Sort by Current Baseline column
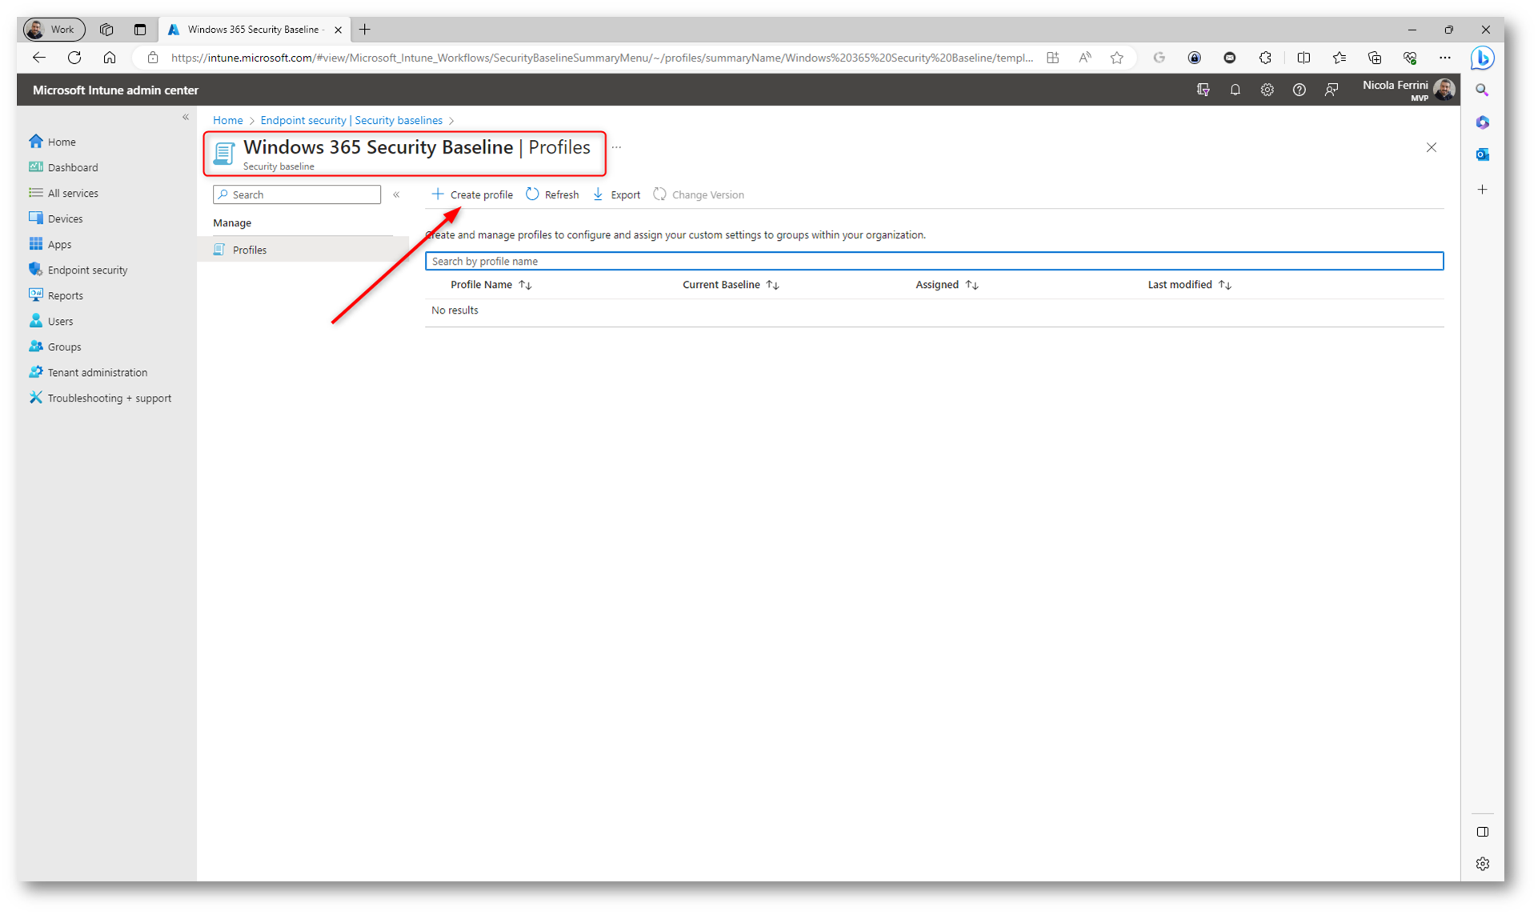 pyautogui.click(x=731, y=285)
